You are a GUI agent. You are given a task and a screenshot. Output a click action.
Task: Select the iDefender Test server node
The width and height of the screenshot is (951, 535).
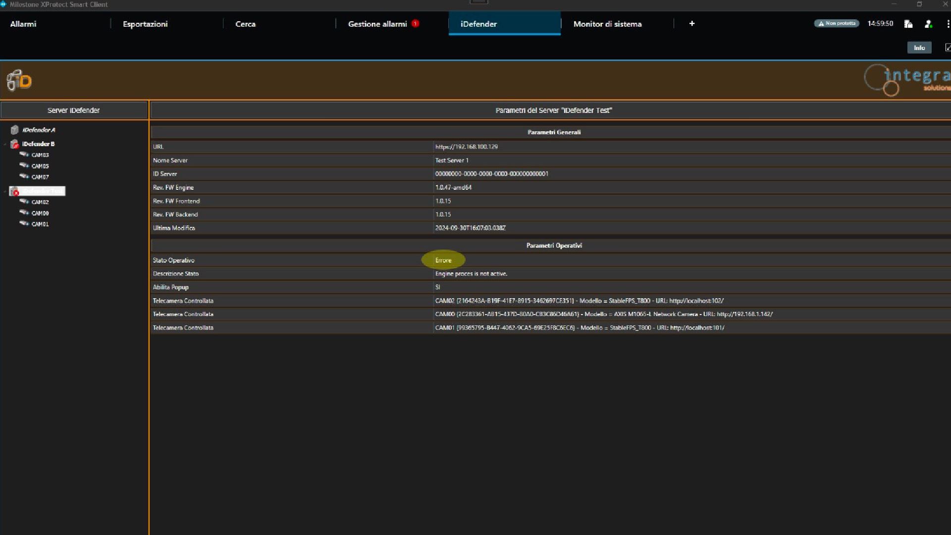coord(43,191)
